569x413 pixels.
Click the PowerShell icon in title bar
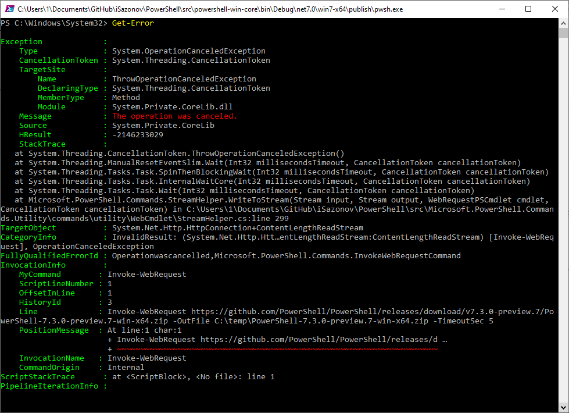point(10,9)
